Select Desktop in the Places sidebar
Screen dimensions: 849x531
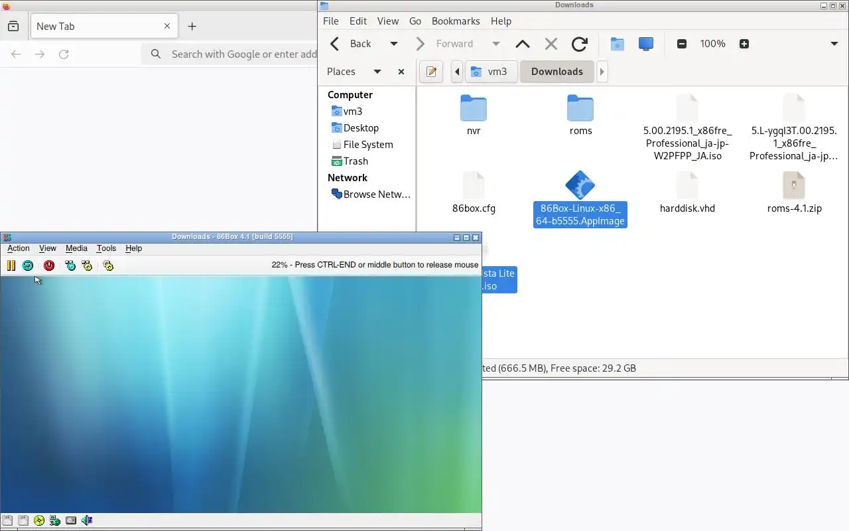pyautogui.click(x=355, y=128)
